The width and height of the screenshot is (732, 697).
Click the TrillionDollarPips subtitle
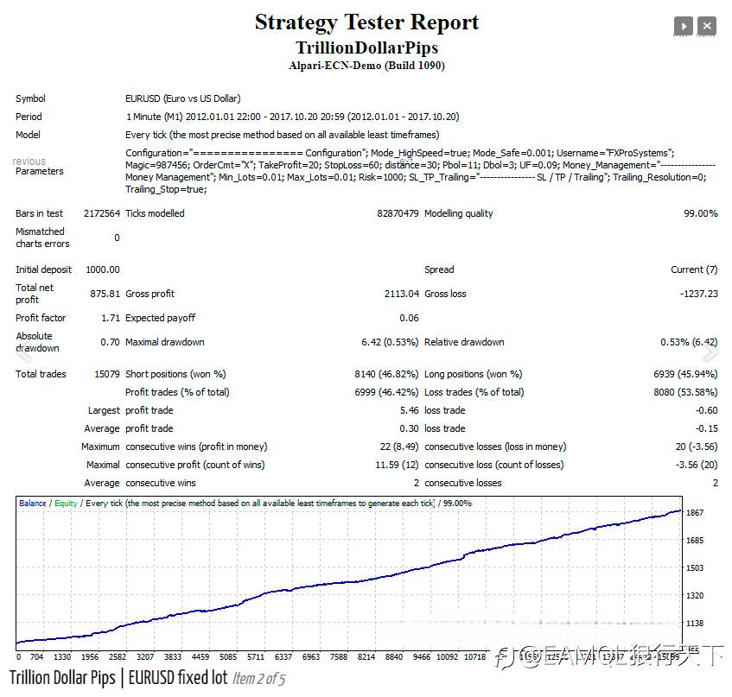[x=366, y=48]
